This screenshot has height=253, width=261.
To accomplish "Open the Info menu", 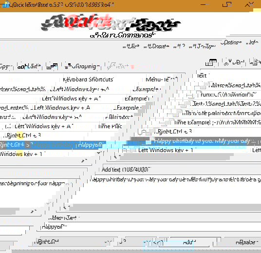I will click(x=252, y=43).
